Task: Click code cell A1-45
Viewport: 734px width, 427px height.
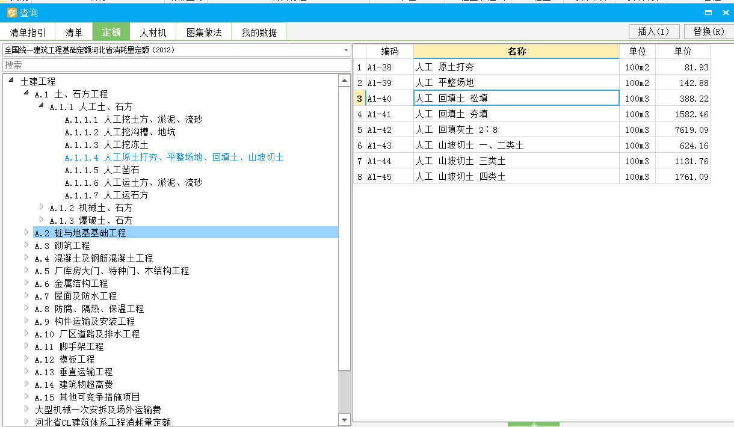Action: pyautogui.click(x=390, y=176)
